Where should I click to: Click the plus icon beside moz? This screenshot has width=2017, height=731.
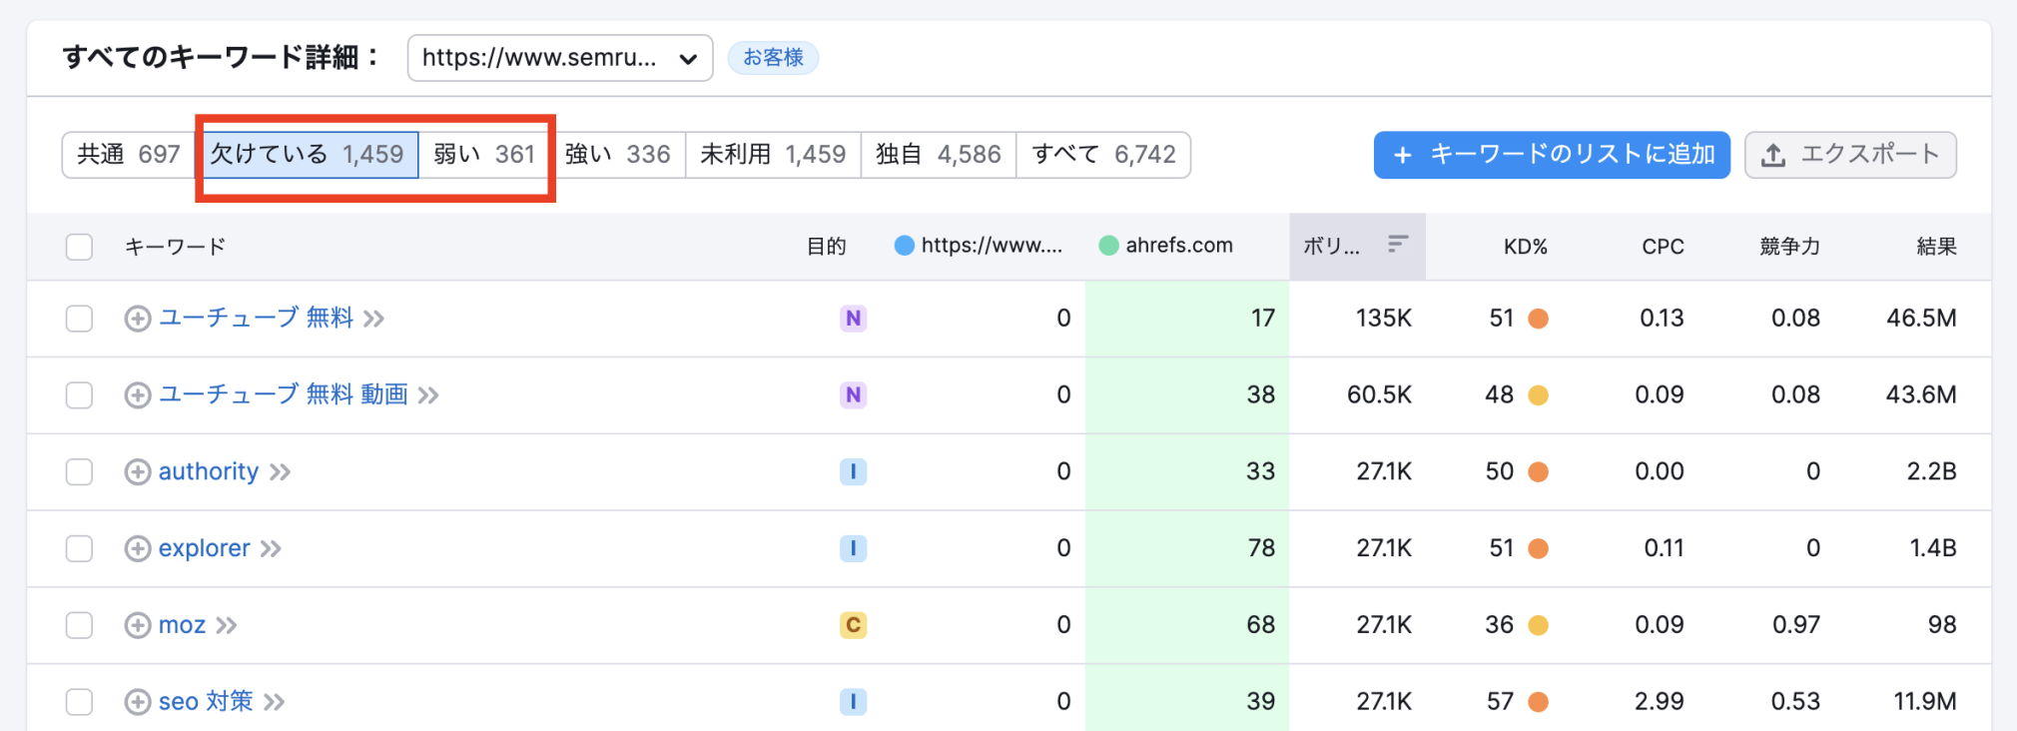tap(138, 625)
